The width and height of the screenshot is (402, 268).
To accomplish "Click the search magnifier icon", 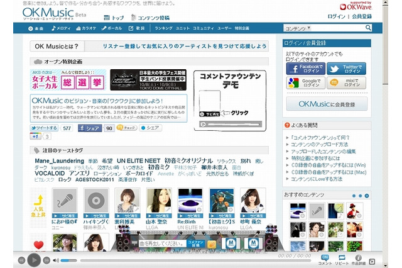I will (x=368, y=28).
